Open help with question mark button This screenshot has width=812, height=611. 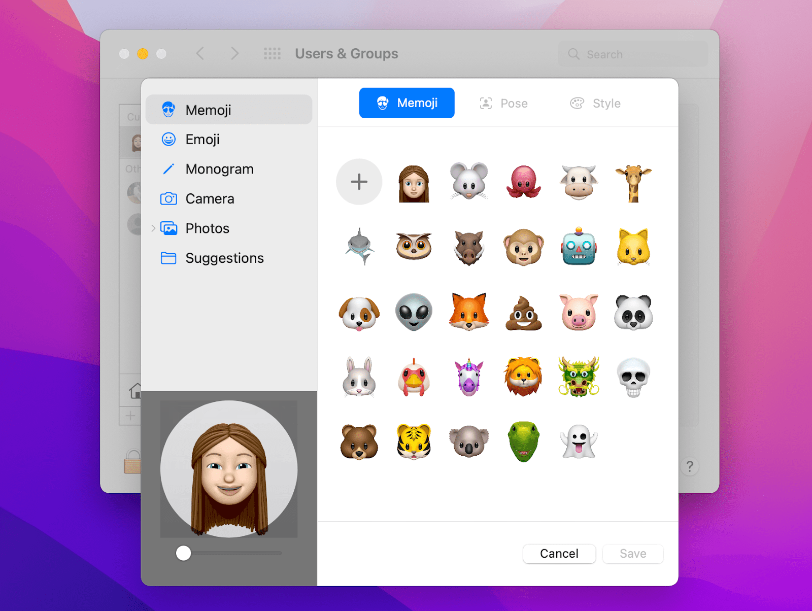click(689, 466)
